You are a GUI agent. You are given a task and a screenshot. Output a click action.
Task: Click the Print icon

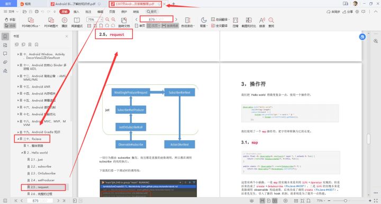(37, 12)
